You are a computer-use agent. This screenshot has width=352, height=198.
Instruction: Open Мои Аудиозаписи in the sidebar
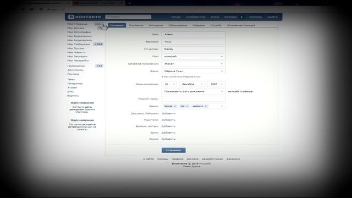(80, 40)
